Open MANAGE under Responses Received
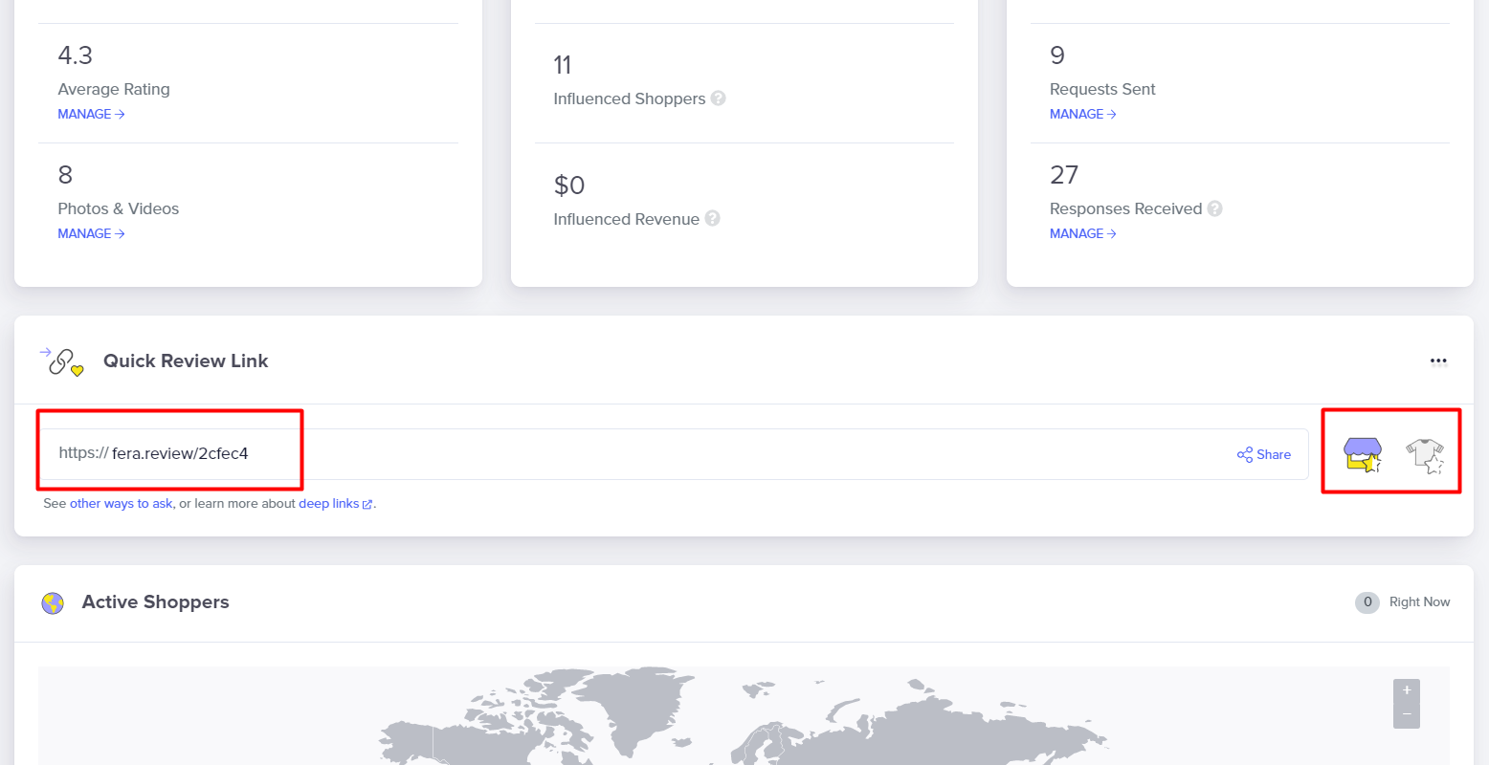 1082,233
